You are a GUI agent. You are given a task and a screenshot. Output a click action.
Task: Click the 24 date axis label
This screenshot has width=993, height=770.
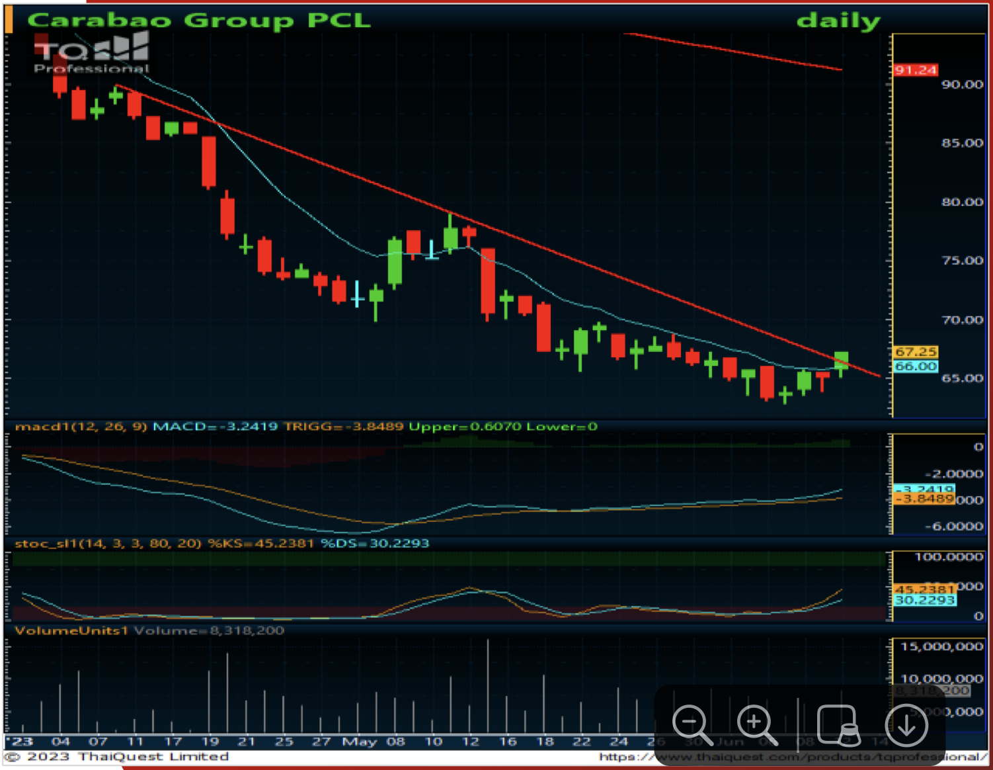pyautogui.click(x=619, y=742)
